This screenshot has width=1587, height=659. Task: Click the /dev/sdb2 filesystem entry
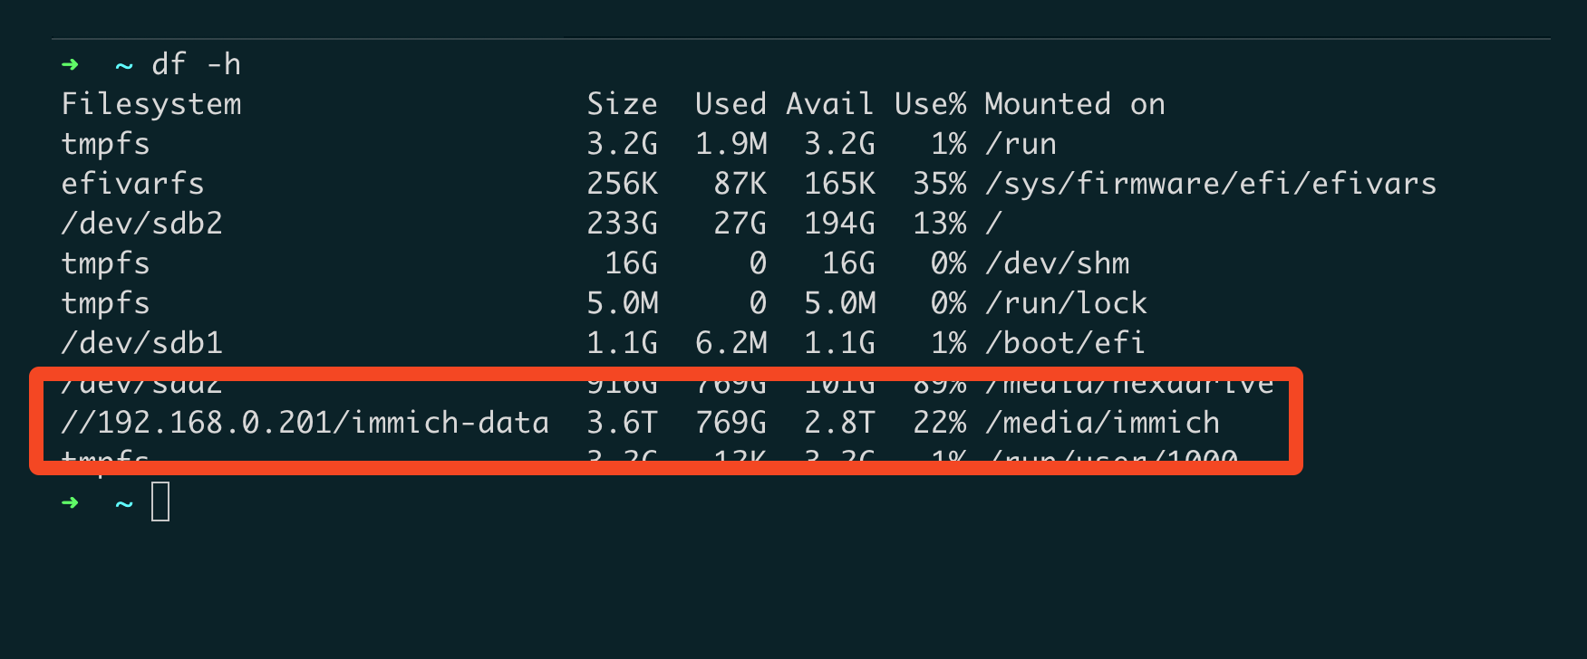tap(141, 224)
